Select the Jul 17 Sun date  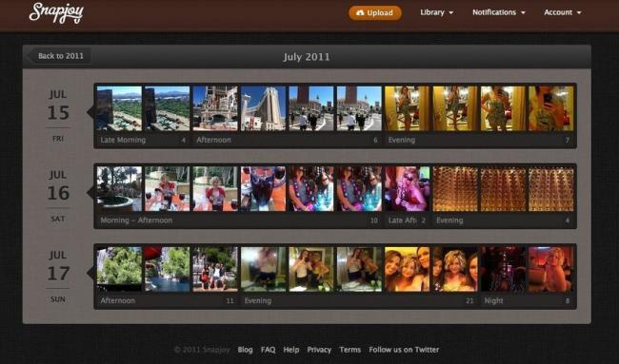coord(58,277)
